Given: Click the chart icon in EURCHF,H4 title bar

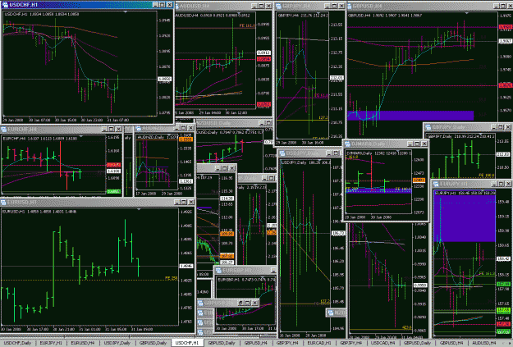Looking at the screenshot, I should [4, 129].
